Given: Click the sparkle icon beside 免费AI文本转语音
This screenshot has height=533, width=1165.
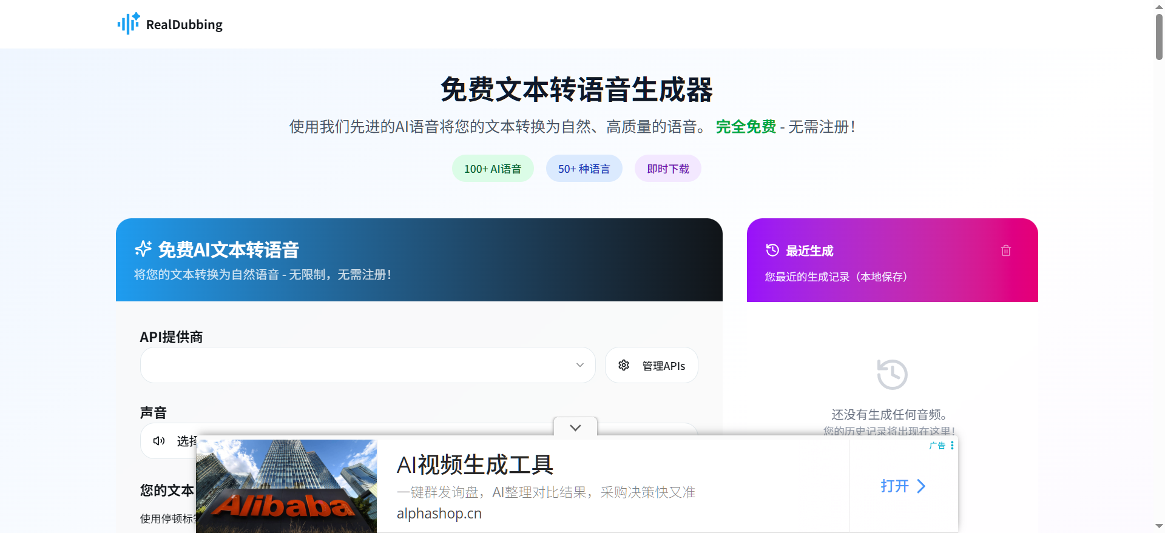Looking at the screenshot, I should click(143, 249).
